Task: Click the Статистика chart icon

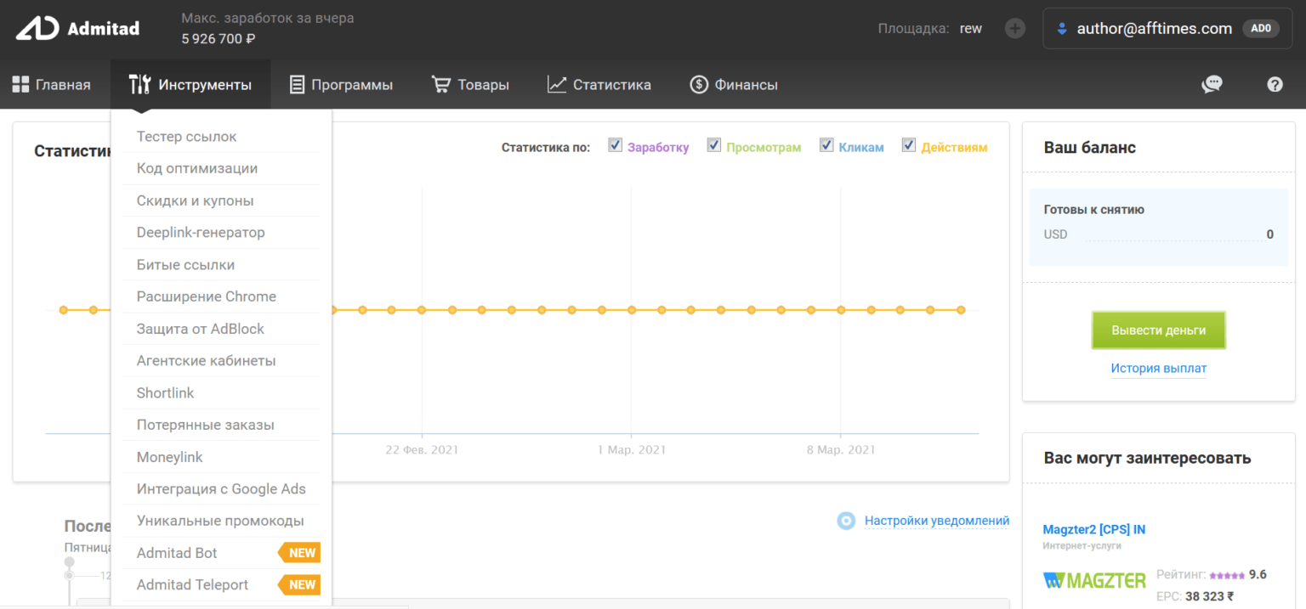Action: (x=557, y=84)
